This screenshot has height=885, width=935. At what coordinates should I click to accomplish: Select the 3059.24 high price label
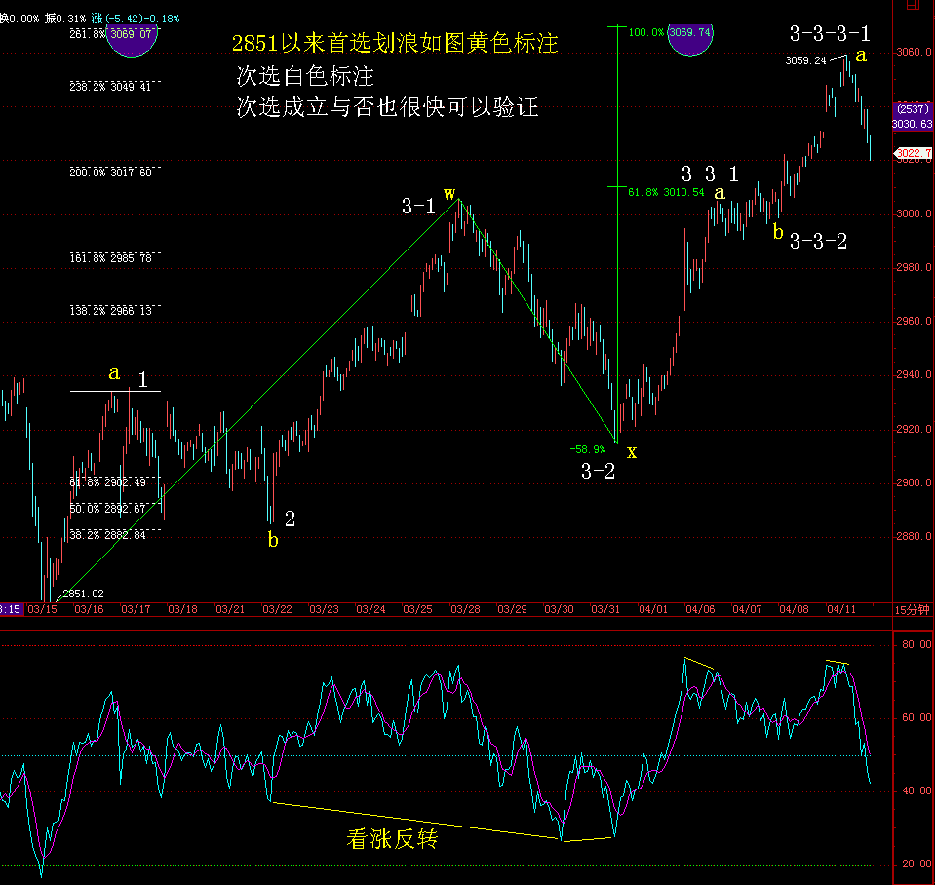[x=805, y=60]
